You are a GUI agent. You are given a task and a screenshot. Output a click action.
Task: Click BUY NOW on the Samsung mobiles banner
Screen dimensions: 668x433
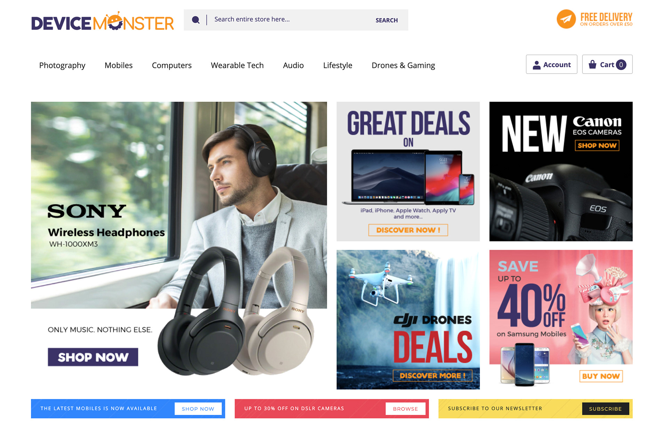(601, 376)
